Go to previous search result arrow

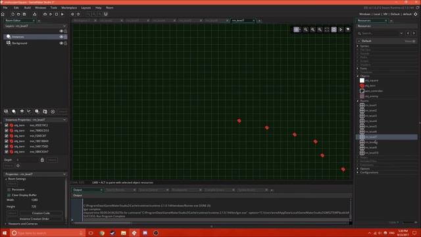[408, 34]
